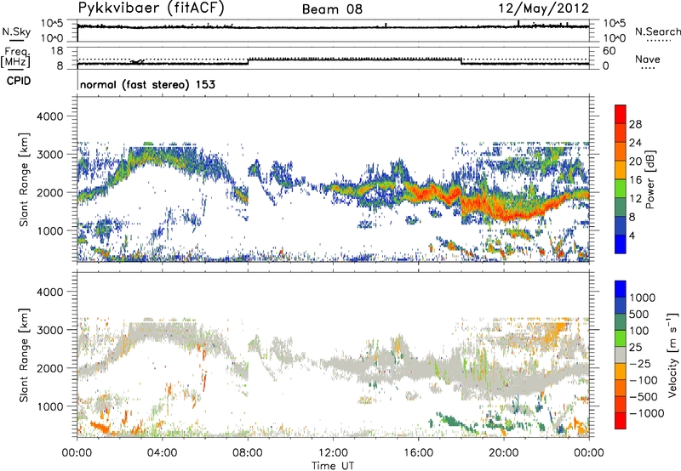Click the 'Power [dB]' colorbar title
Viewport: 681px width, 471px height.
click(650, 179)
